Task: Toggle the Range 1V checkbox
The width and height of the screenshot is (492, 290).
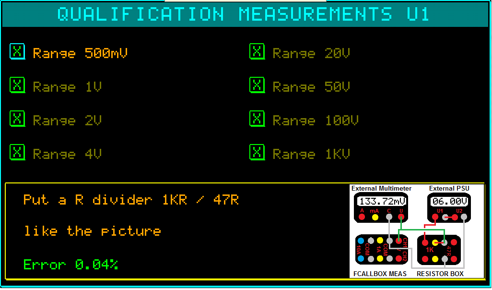Action: [17, 85]
